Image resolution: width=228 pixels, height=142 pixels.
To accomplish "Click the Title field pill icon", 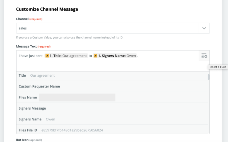I will pyautogui.click(x=47, y=56).
